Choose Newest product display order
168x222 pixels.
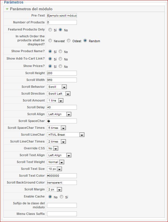[x=50, y=41]
